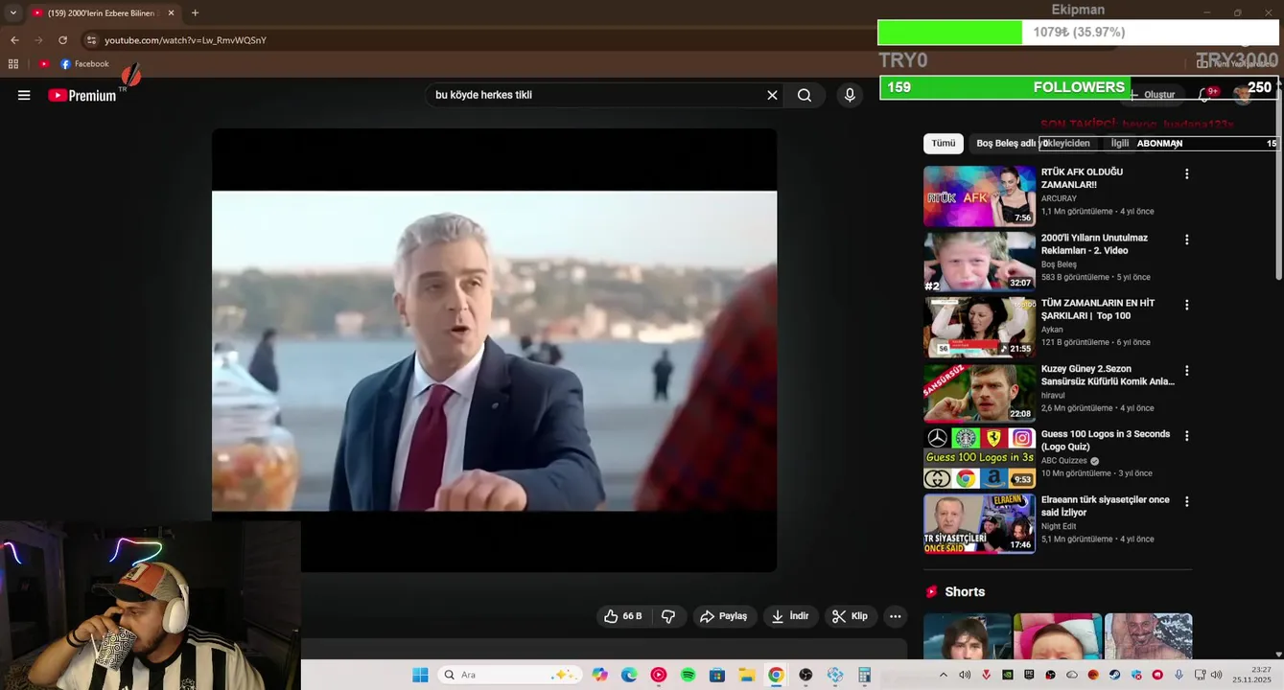View site information icon in address bar

click(x=91, y=40)
